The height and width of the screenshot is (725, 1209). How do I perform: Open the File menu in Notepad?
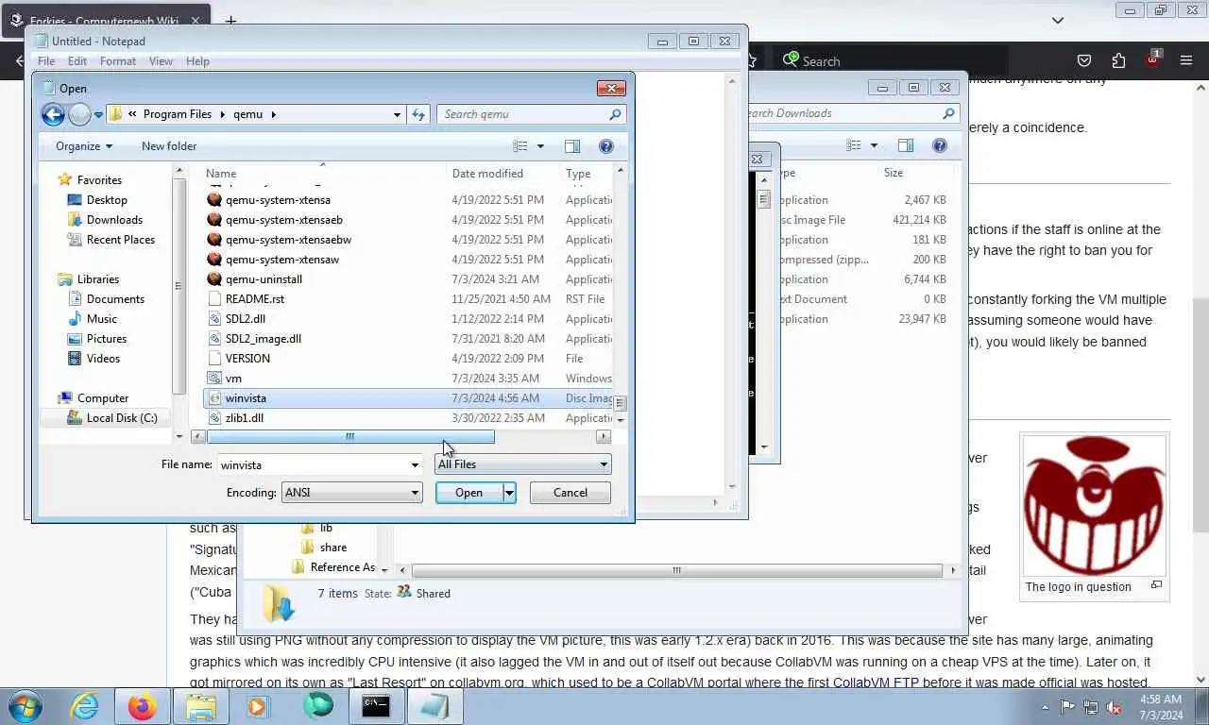(x=45, y=61)
